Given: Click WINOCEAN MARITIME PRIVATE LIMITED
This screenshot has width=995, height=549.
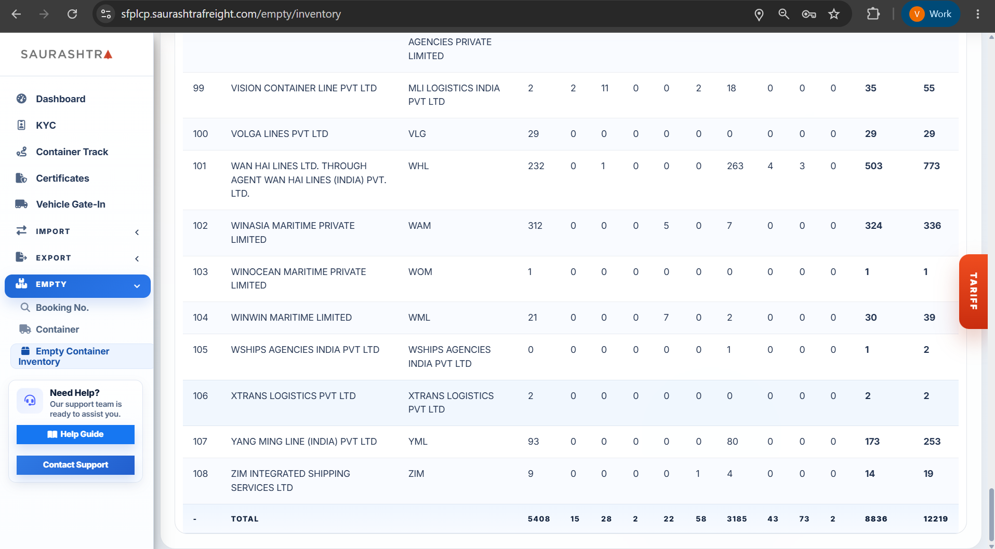Looking at the screenshot, I should pyautogui.click(x=299, y=279).
